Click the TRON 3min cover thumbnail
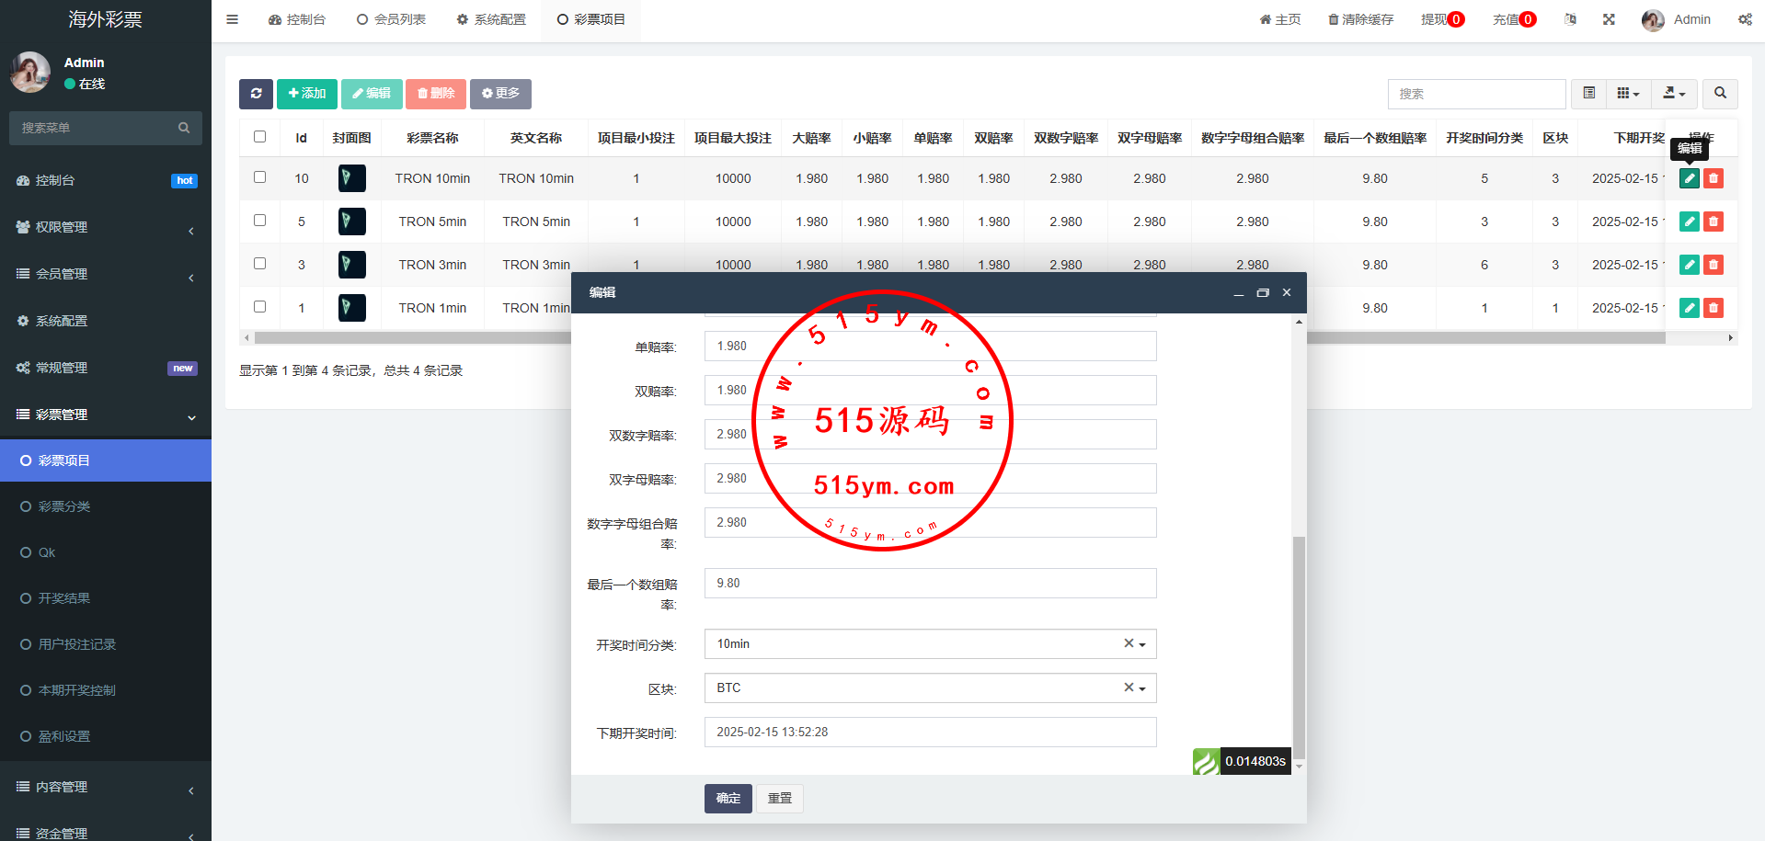The image size is (1765, 841). click(x=351, y=265)
